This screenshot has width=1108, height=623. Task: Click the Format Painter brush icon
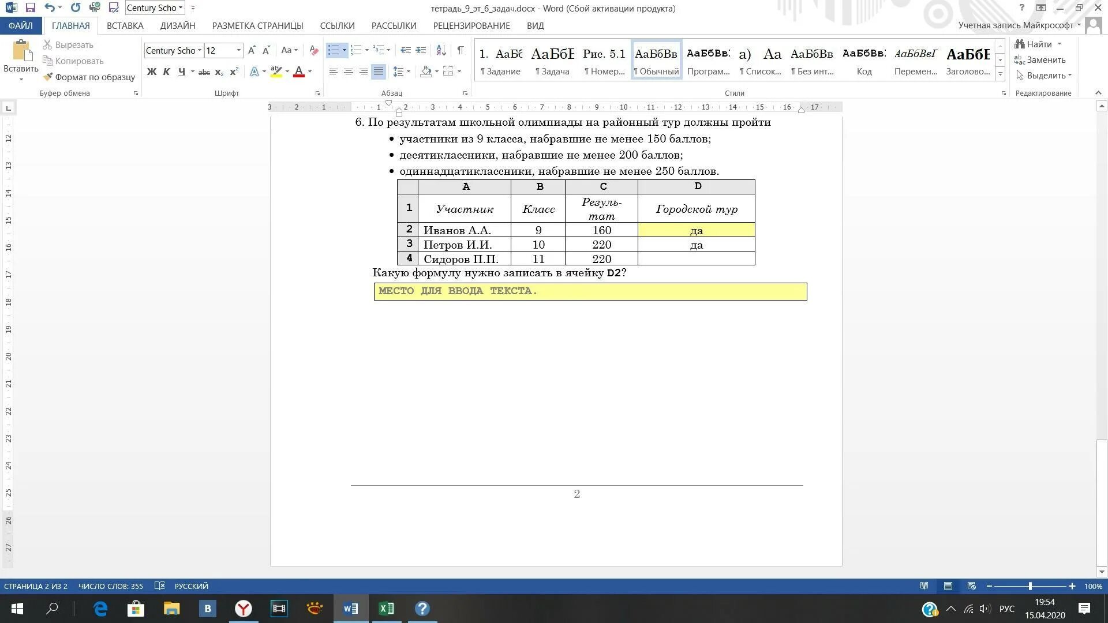coord(48,77)
